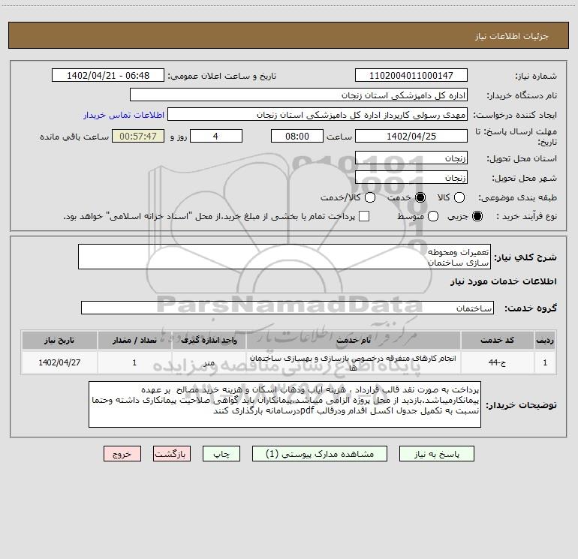
Task: Click the خروج exit button
Action: [x=122, y=454]
